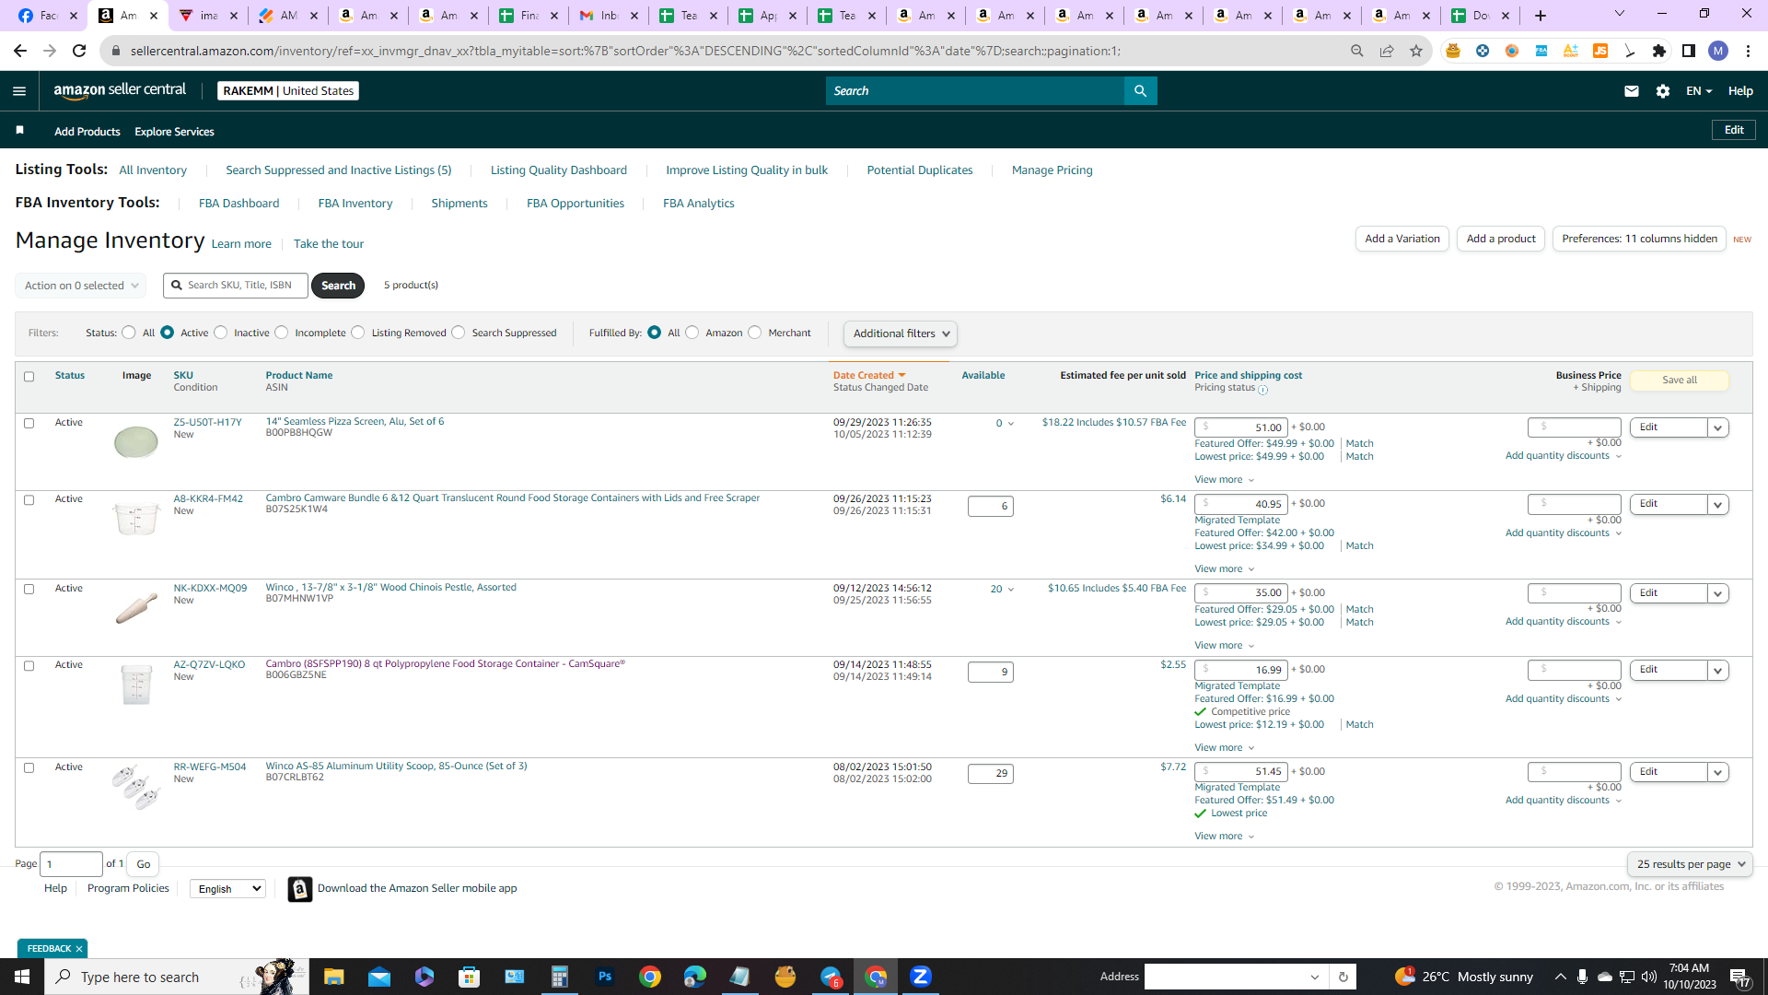
Task: Open the Seller Central hamburger menu
Action: point(19,90)
